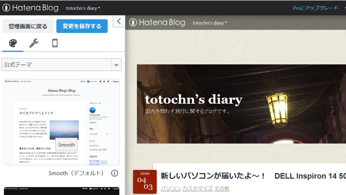Open the smartphone design tab
Viewport: 346px width, 195px height.
click(55, 43)
